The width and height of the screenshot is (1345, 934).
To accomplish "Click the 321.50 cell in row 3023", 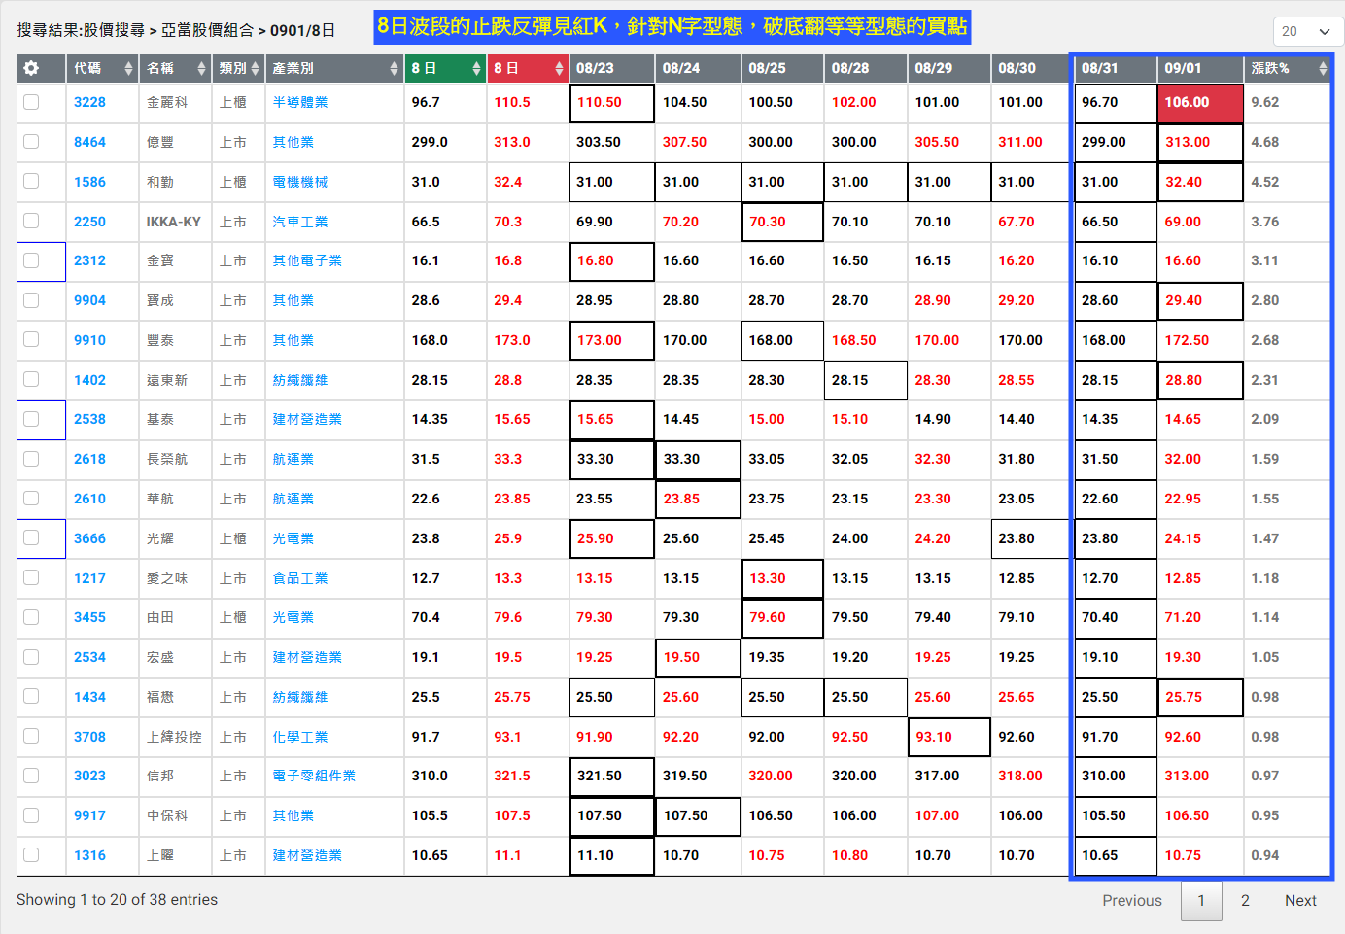I will (x=611, y=776).
